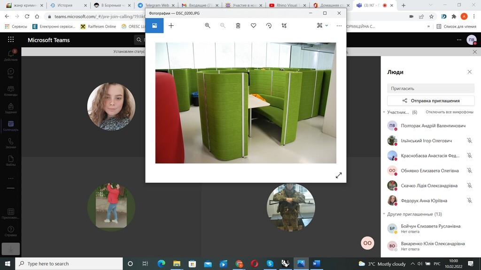Click the Пригласить input field
Screen dimensions: 481x270
pos(431,88)
